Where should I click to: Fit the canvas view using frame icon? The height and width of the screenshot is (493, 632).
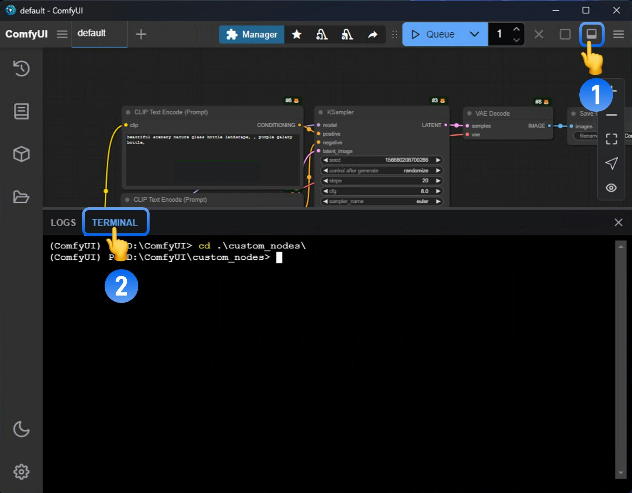tap(611, 139)
